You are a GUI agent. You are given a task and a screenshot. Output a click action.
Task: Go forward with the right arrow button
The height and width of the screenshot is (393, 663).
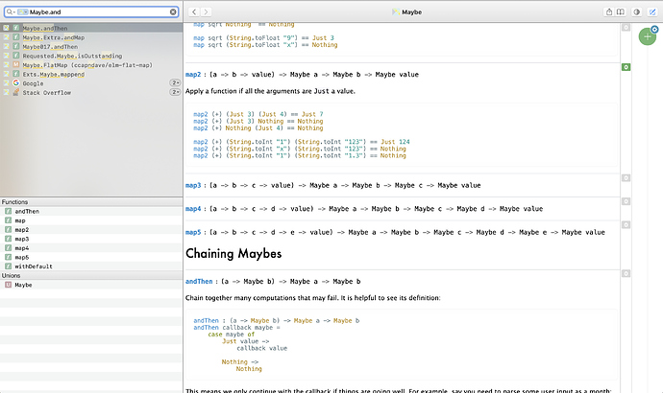click(x=206, y=12)
